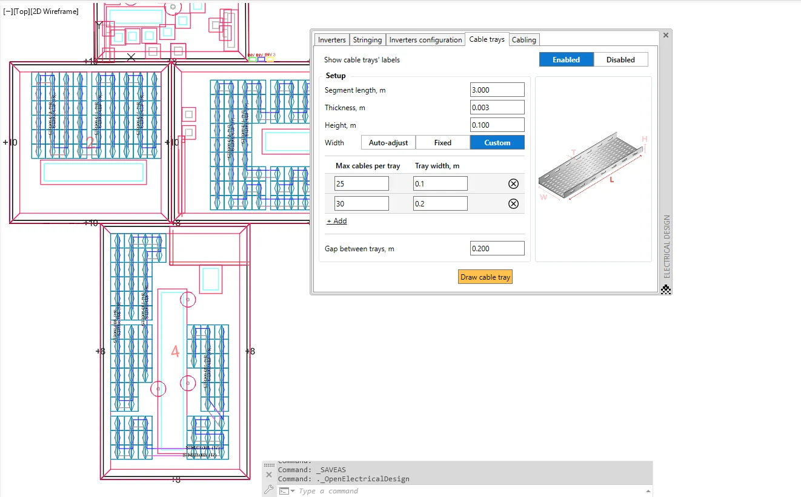Click the vertical ELECTRICAL DESIGN palette title
Viewport: 801px width, 497px height.
point(666,246)
